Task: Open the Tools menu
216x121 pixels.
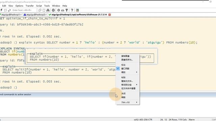Action: click(x=47, y=6)
